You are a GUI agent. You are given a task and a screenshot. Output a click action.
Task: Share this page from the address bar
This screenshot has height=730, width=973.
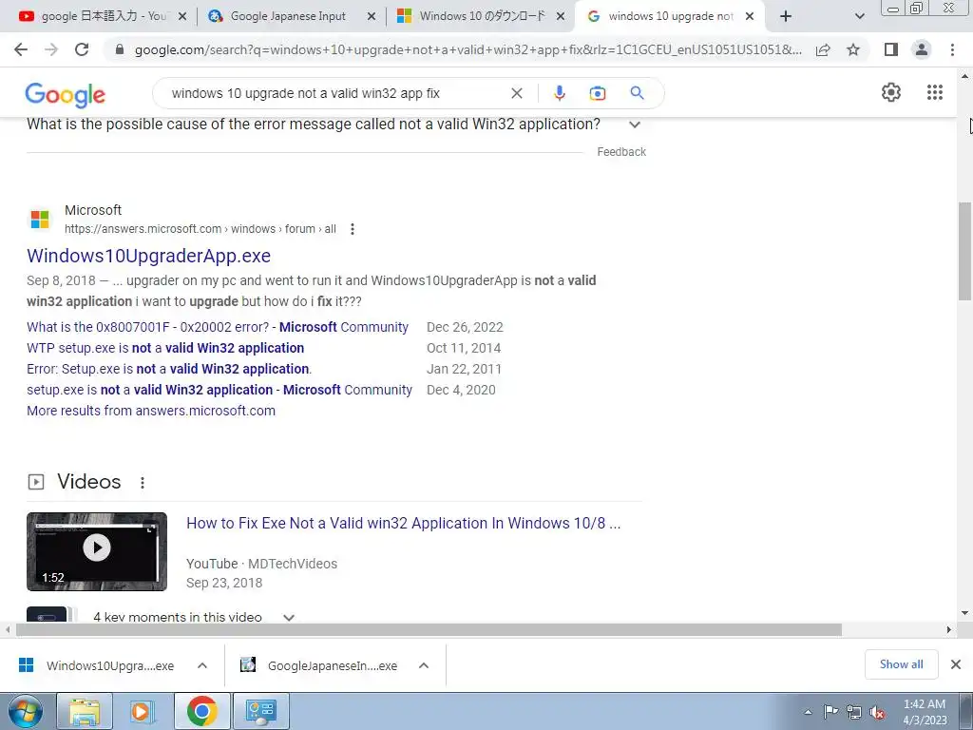[x=823, y=49]
